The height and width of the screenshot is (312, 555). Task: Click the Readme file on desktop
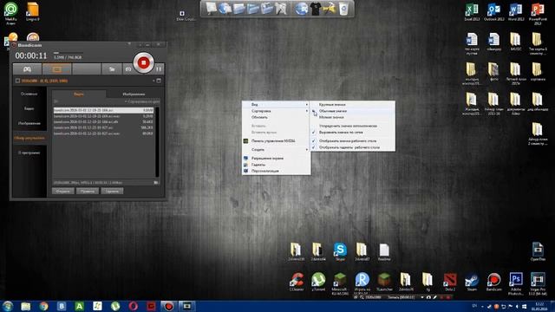pos(384,252)
